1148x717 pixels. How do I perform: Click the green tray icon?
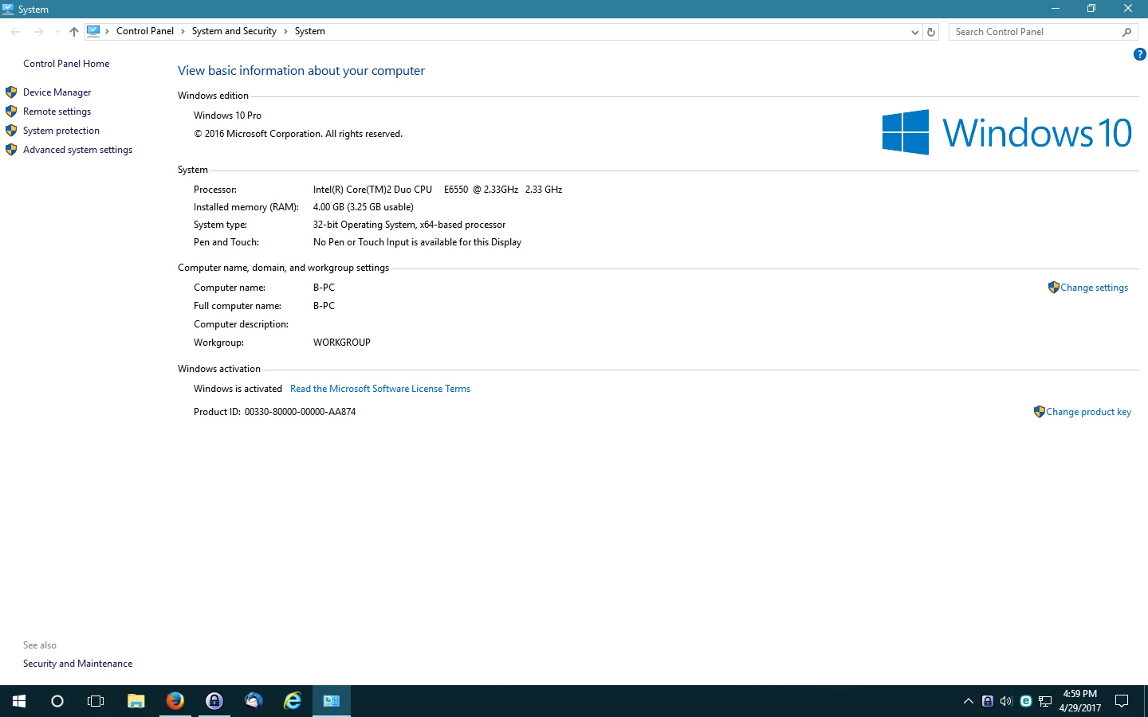[1026, 701]
